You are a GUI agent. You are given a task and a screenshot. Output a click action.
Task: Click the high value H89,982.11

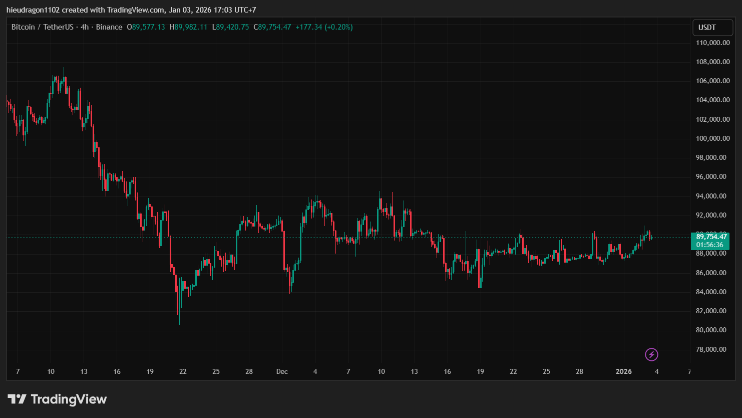tap(188, 27)
